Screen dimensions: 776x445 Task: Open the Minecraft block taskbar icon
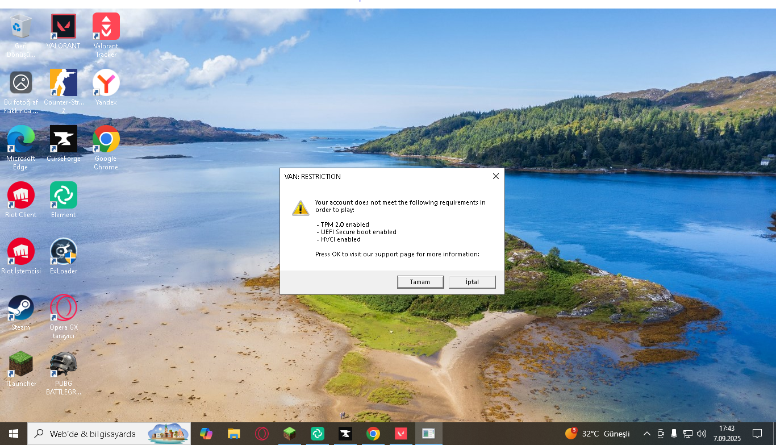click(x=290, y=434)
